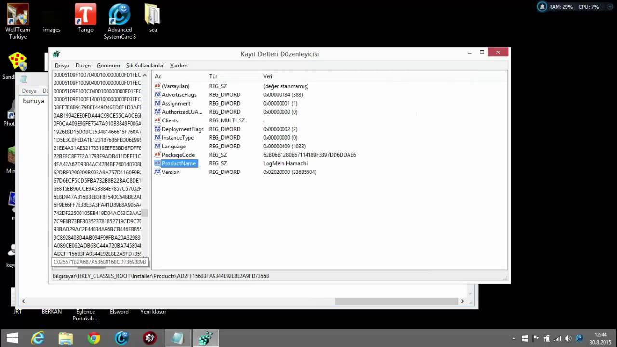Click the 'buruya' text in Notepad

(x=34, y=101)
